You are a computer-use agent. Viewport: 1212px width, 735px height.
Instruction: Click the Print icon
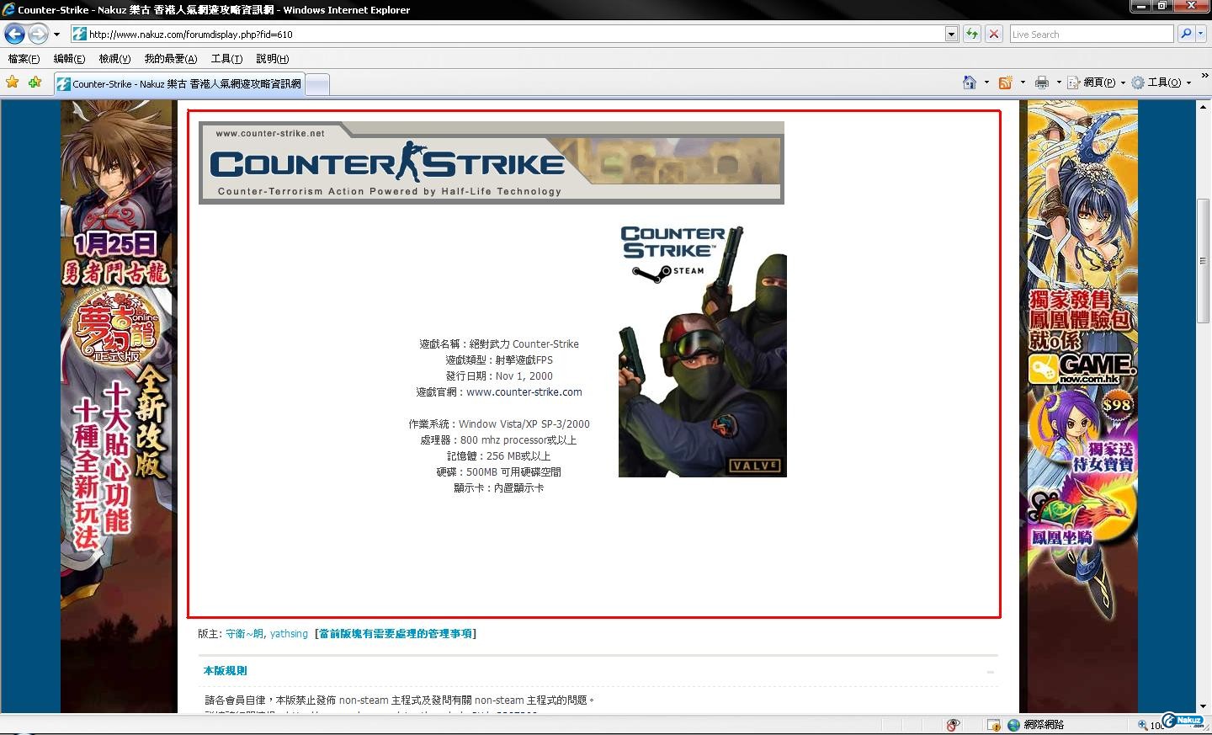pos(1042,83)
